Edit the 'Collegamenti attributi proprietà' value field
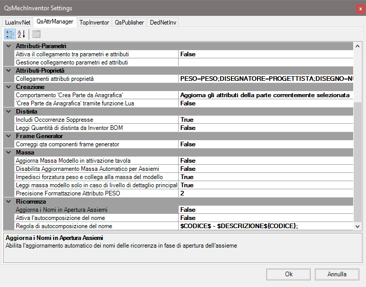Screen dimensions: 366x287 tap(266, 79)
